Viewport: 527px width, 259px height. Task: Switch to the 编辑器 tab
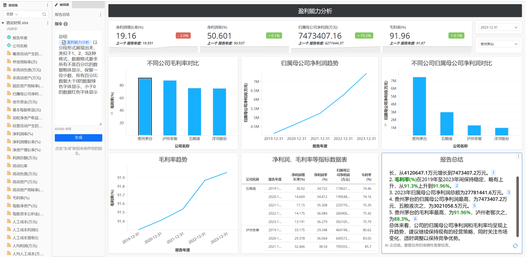click(x=62, y=5)
